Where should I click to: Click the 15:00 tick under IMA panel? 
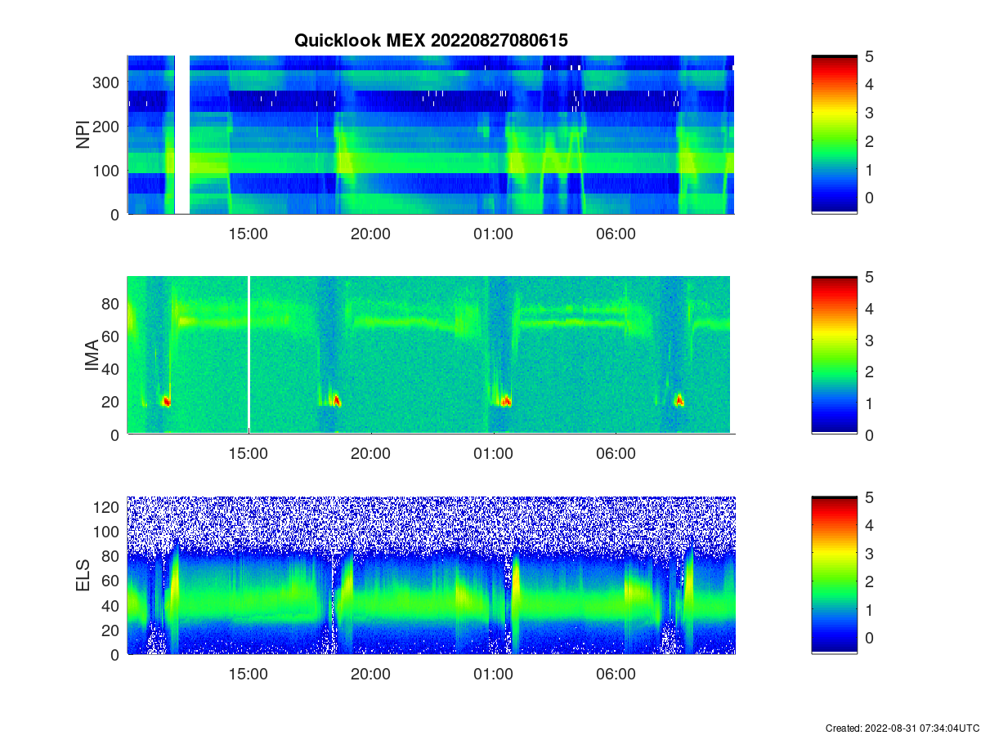[x=249, y=454]
